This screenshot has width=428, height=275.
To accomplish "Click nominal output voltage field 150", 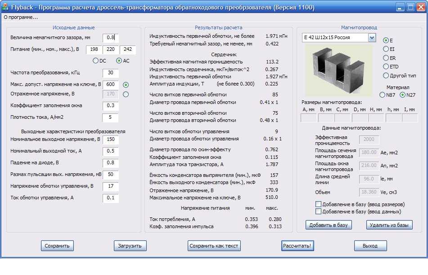I will pos(111,140).
